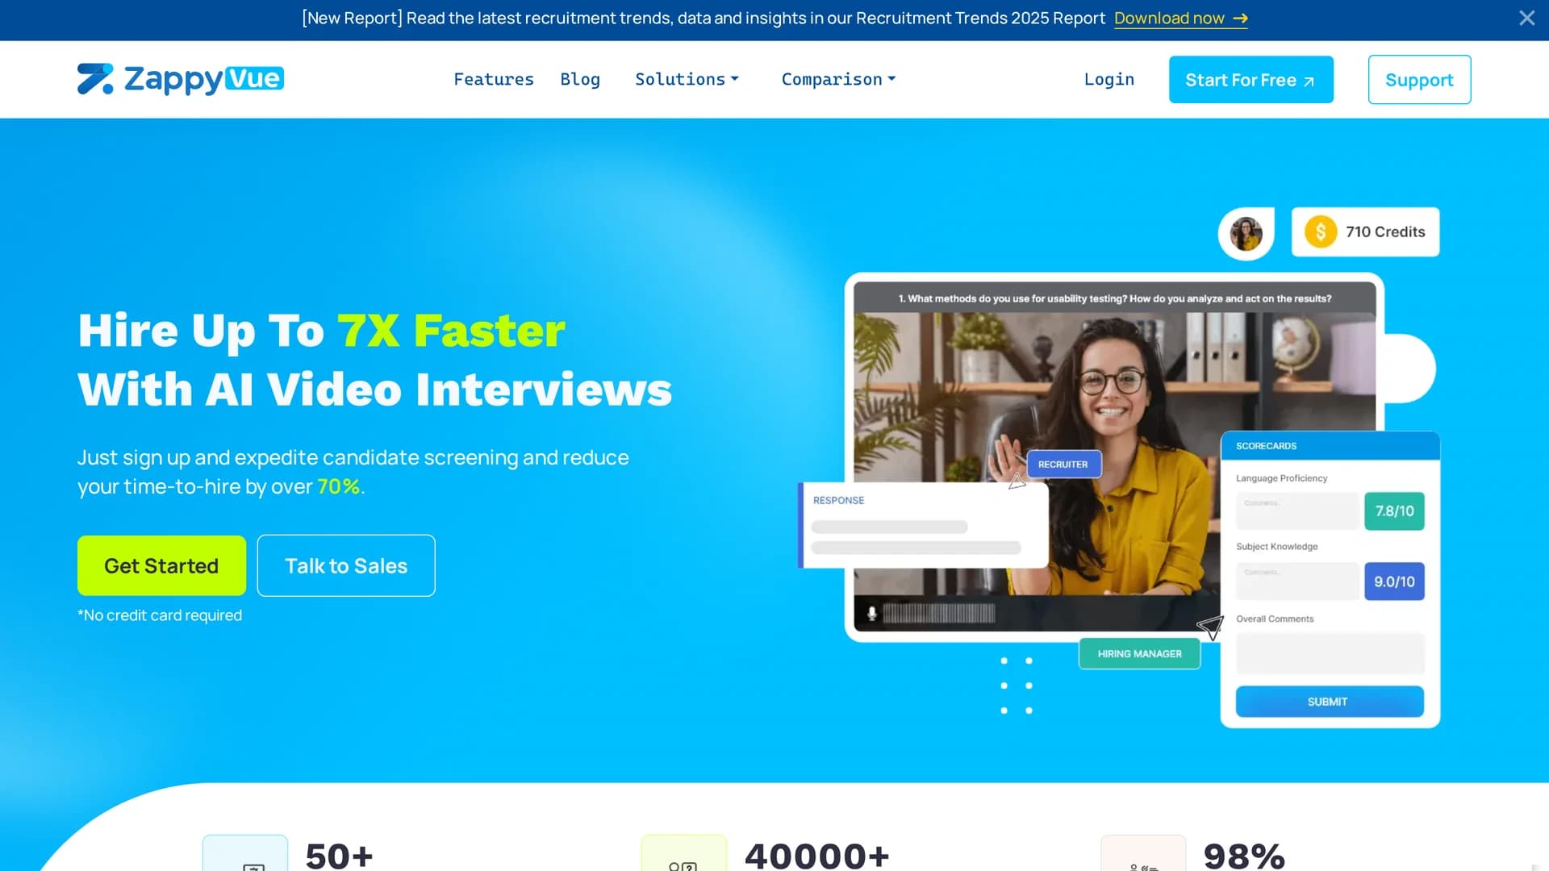Click the 710 Credits text
Image resolution: width=1549 pixels, height=871 pixels.
coord(1385,232)
